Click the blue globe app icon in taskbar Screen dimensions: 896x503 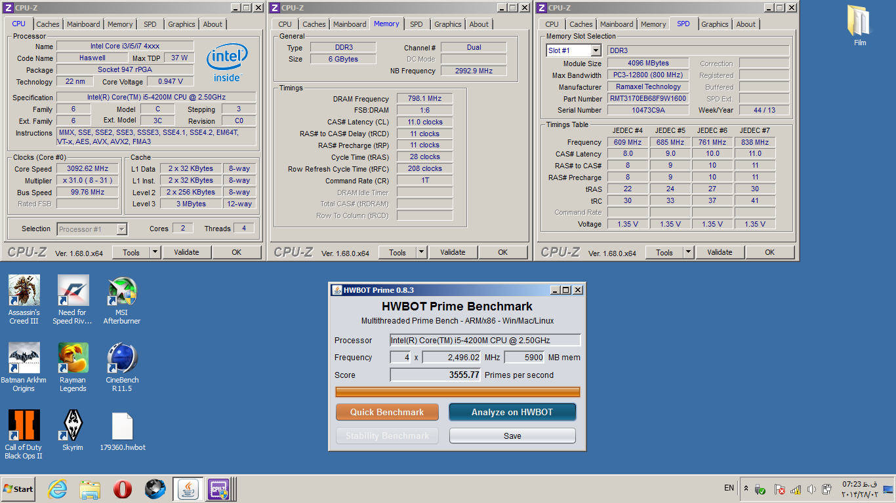(155, 489)
